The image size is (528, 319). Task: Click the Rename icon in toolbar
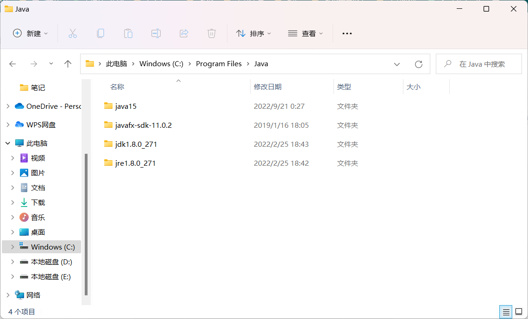pyautogui.click(x=156, y=33)
